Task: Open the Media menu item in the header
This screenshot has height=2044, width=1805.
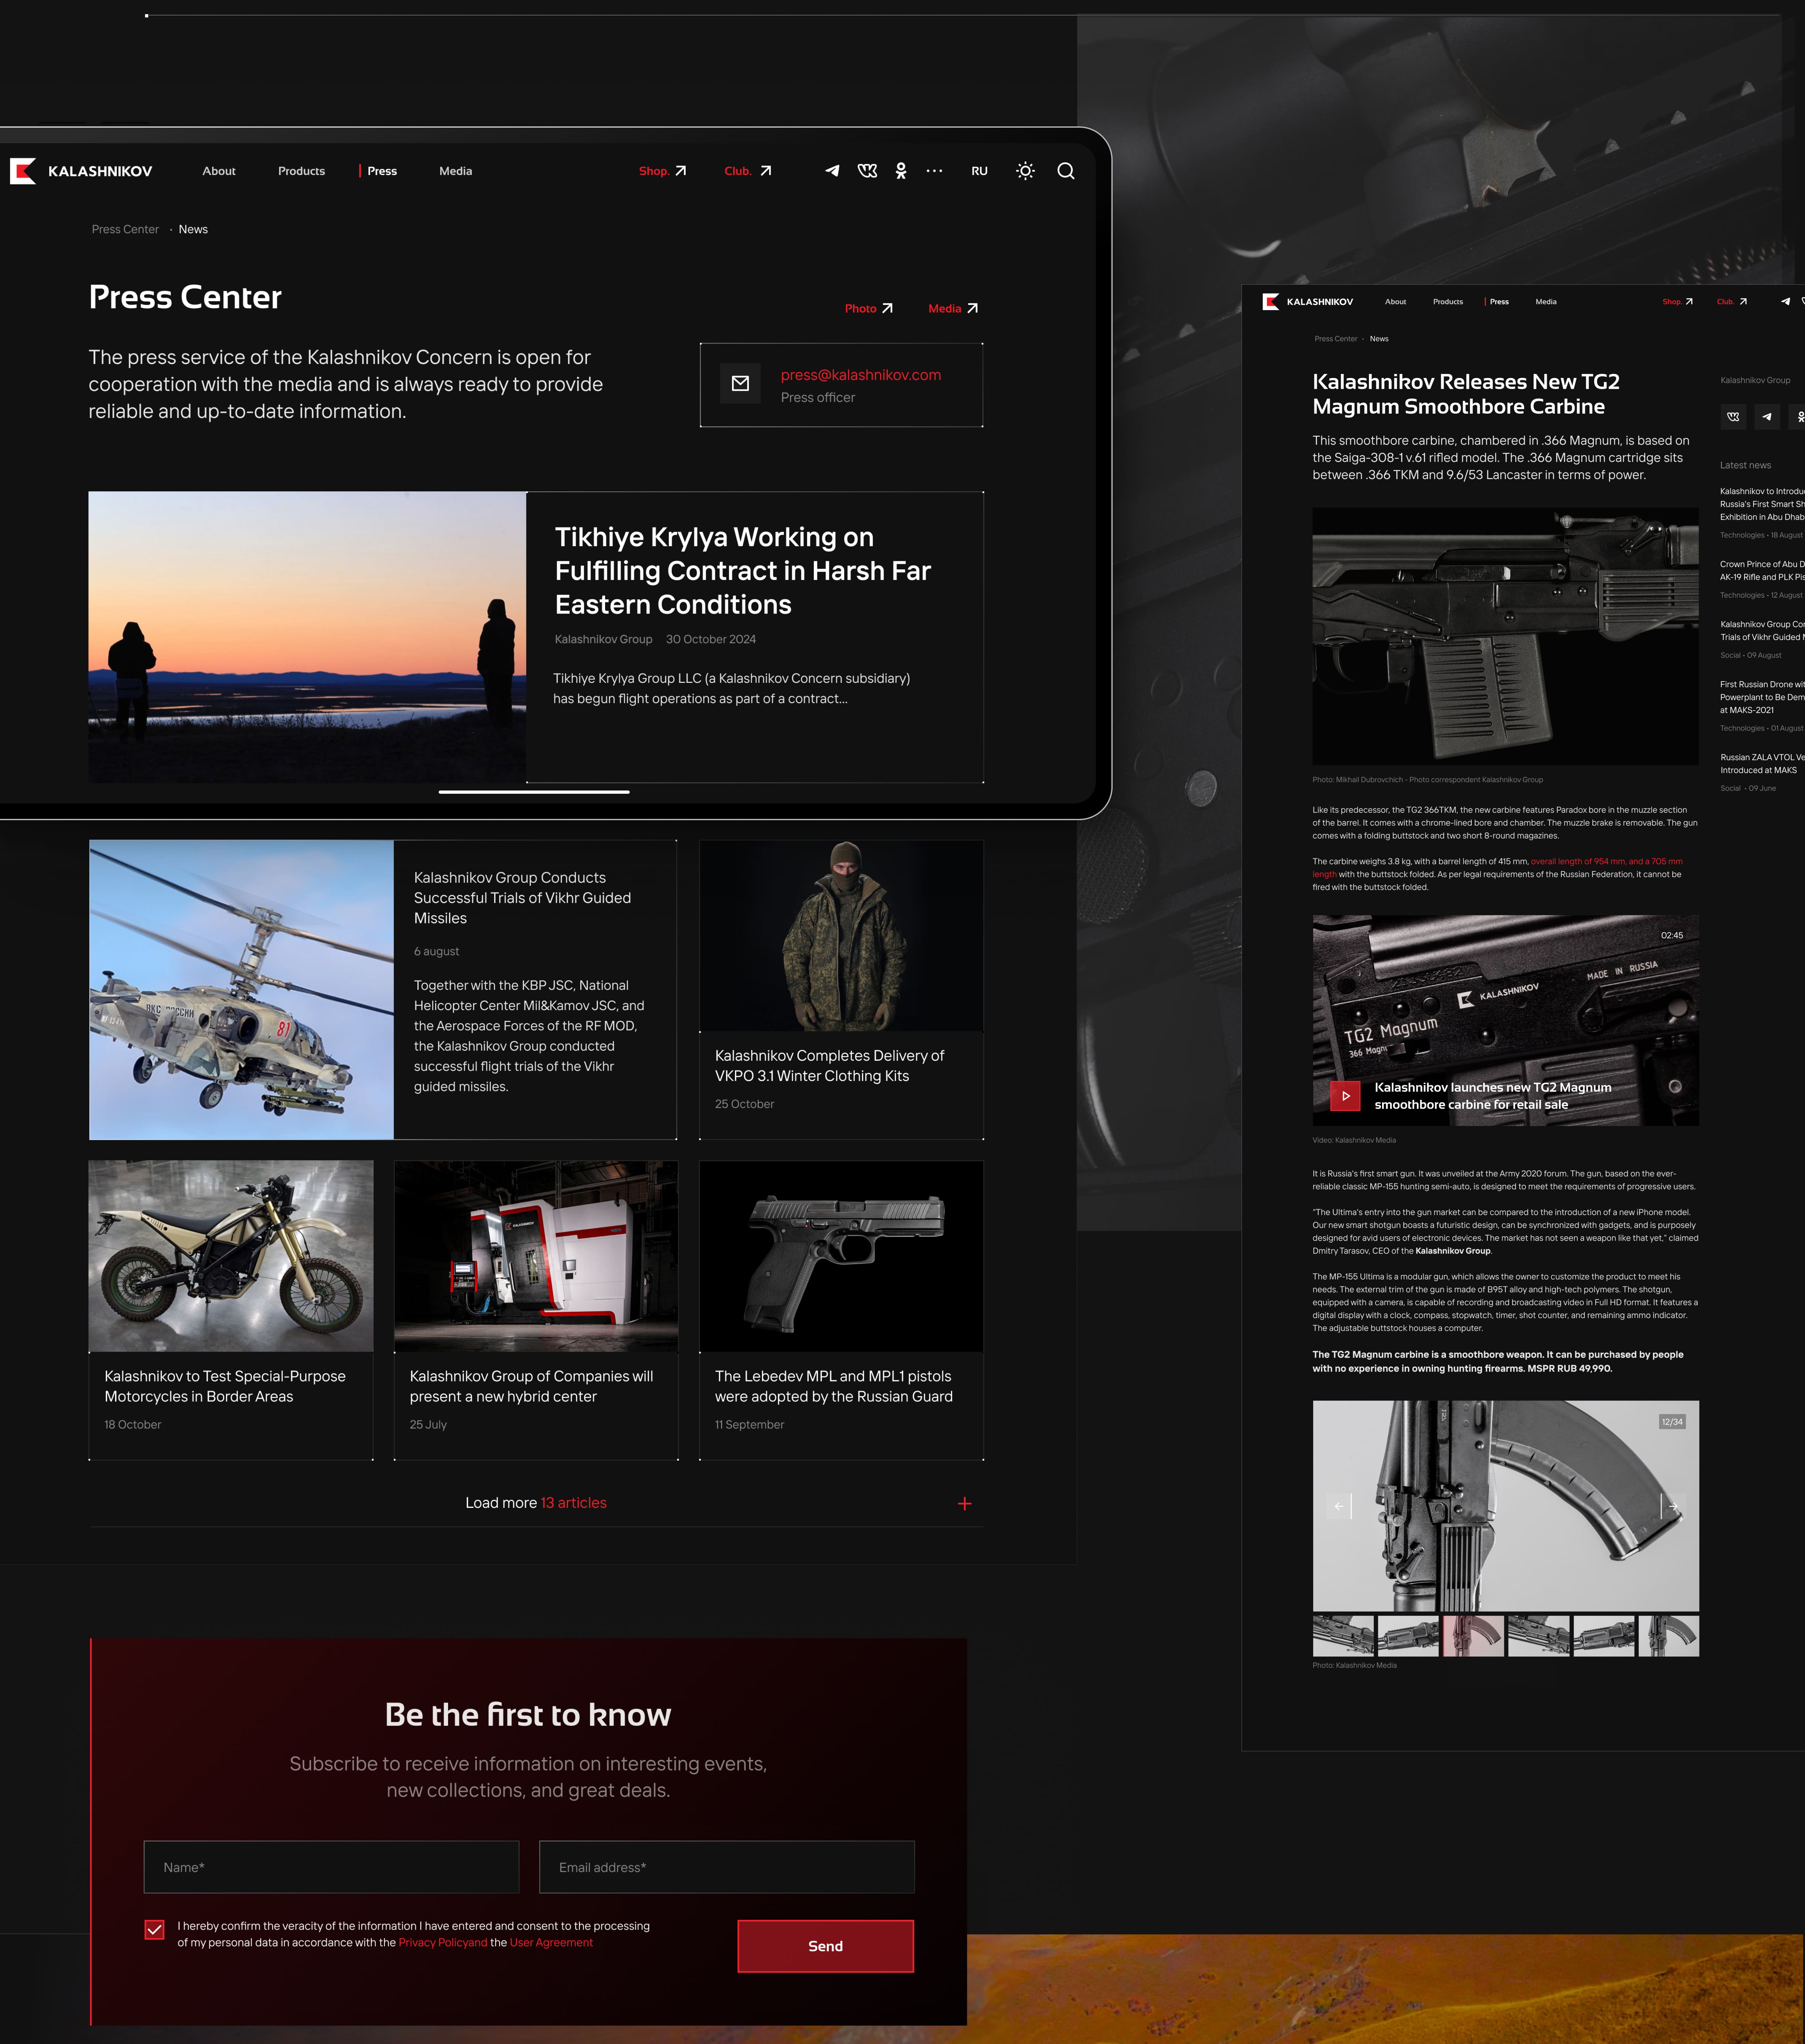Action: (x=455, y=171)
